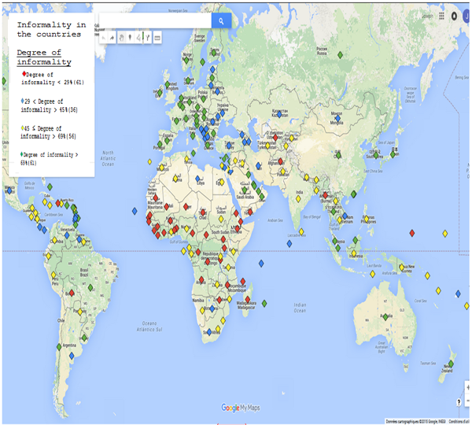Click the green marker on Ireland
Screen dimensions: 472x425
(x=160, y=93)
